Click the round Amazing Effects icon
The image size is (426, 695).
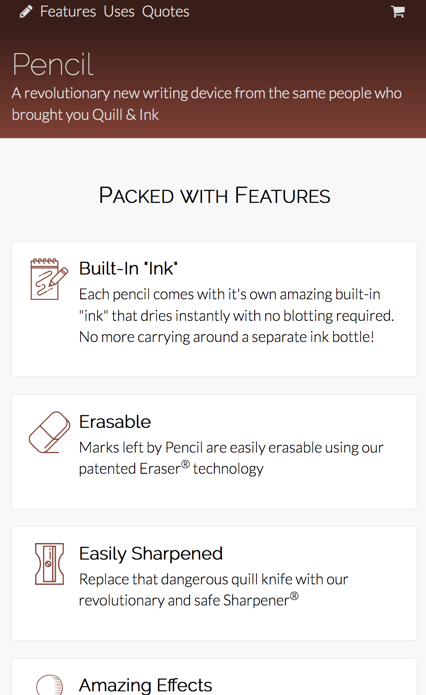[49, 684]
